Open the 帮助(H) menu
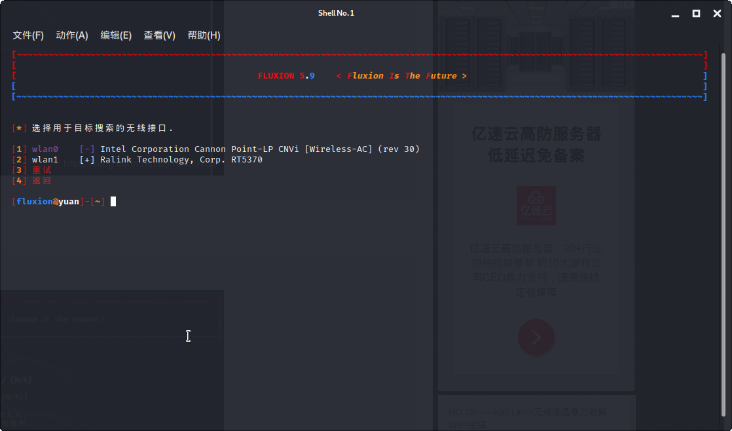Screen dimensions: 732x431 (x=204, y=35)
